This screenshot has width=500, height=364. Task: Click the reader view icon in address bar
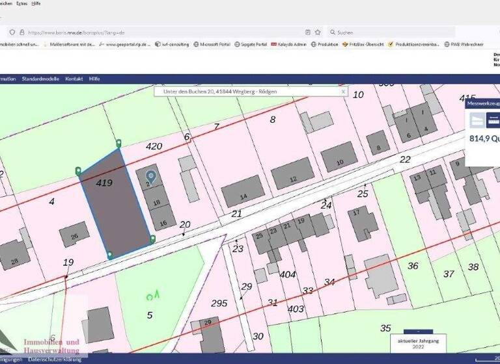coord(307,32)
